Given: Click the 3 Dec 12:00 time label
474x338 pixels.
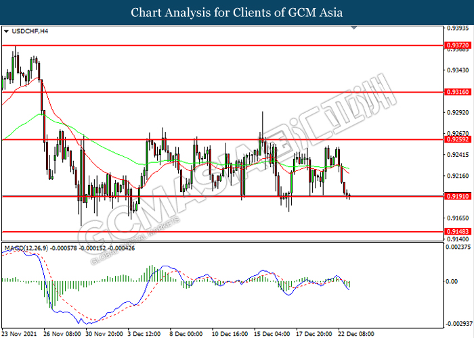Looking at the screenshot, I should pos(144,334).
